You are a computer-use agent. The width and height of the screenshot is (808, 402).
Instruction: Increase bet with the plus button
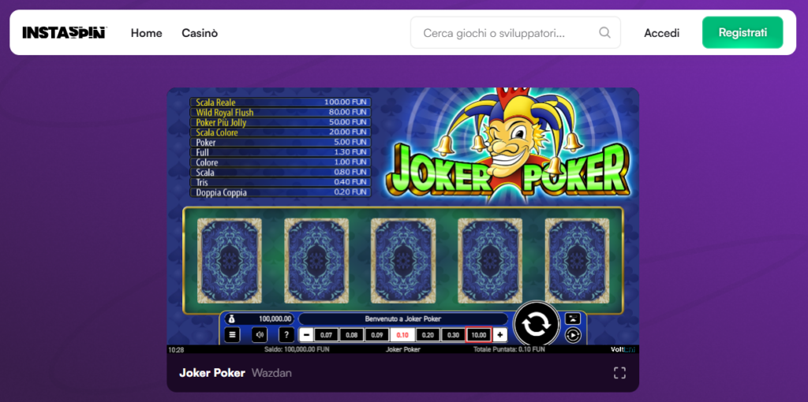tap(499, 335)
